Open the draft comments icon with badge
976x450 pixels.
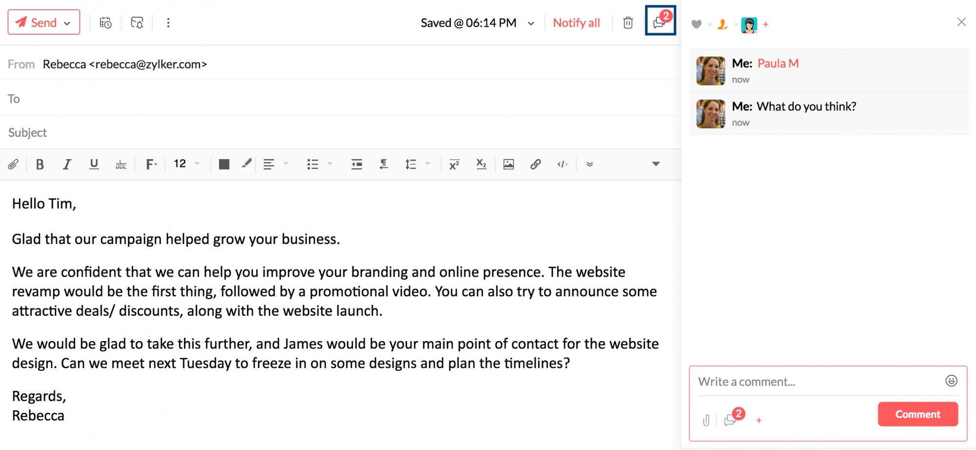coord(660,21)
